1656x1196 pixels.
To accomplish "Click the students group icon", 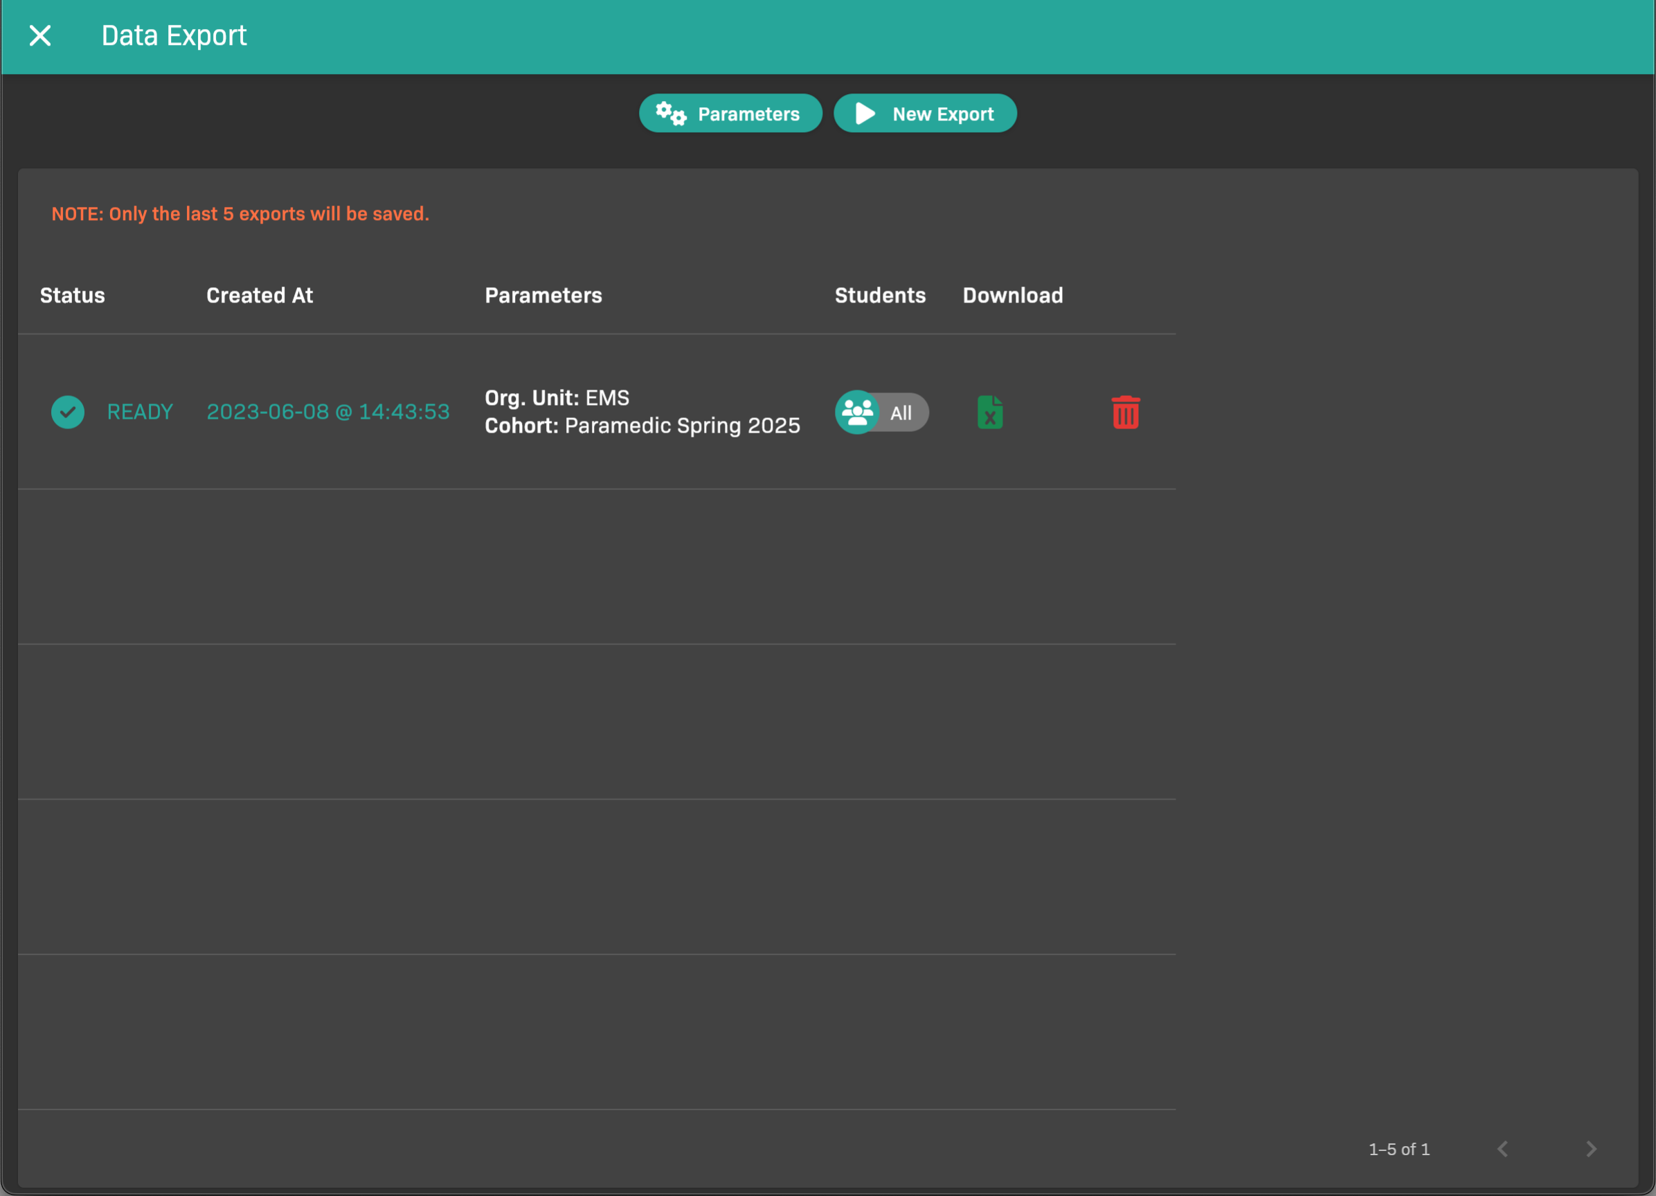I will click(857, 413).
